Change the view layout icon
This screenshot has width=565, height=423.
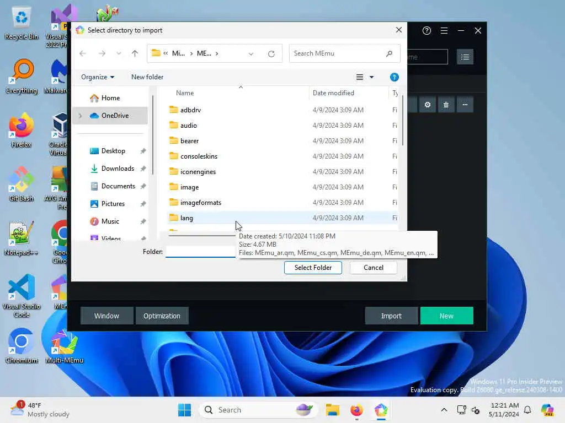[360, 77]
